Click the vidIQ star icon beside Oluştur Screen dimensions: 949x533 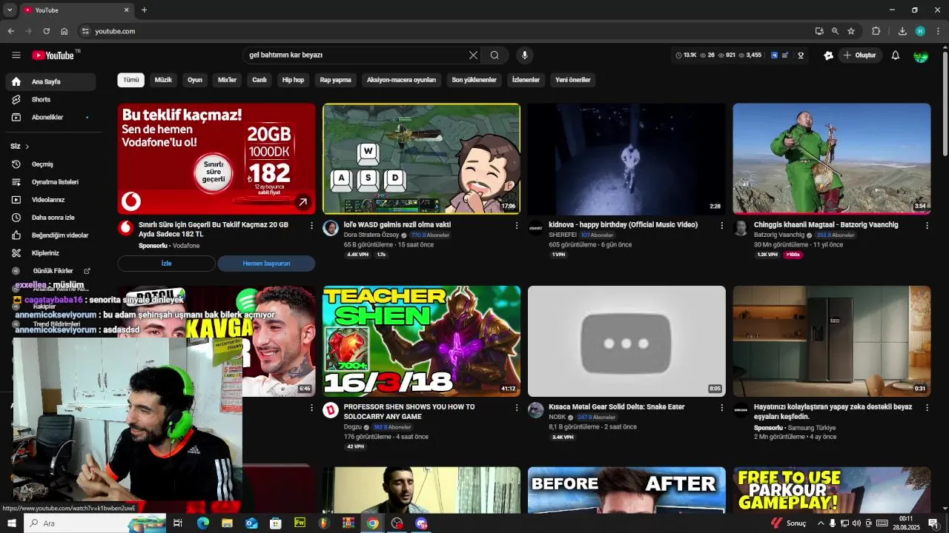828,56
